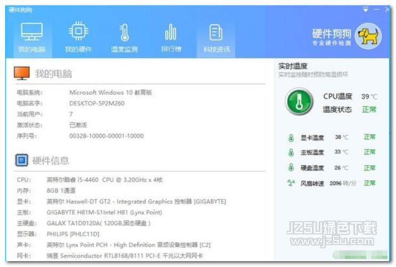Click the sound card entry Lynx Point PCH
This screenshot has height=267, width=396.
128,245
